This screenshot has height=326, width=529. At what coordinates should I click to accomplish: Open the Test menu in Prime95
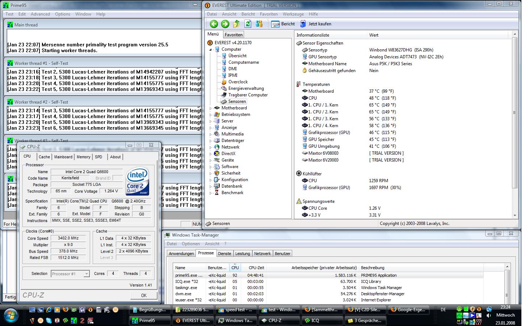pyautogui.click(x=9, y=14)
